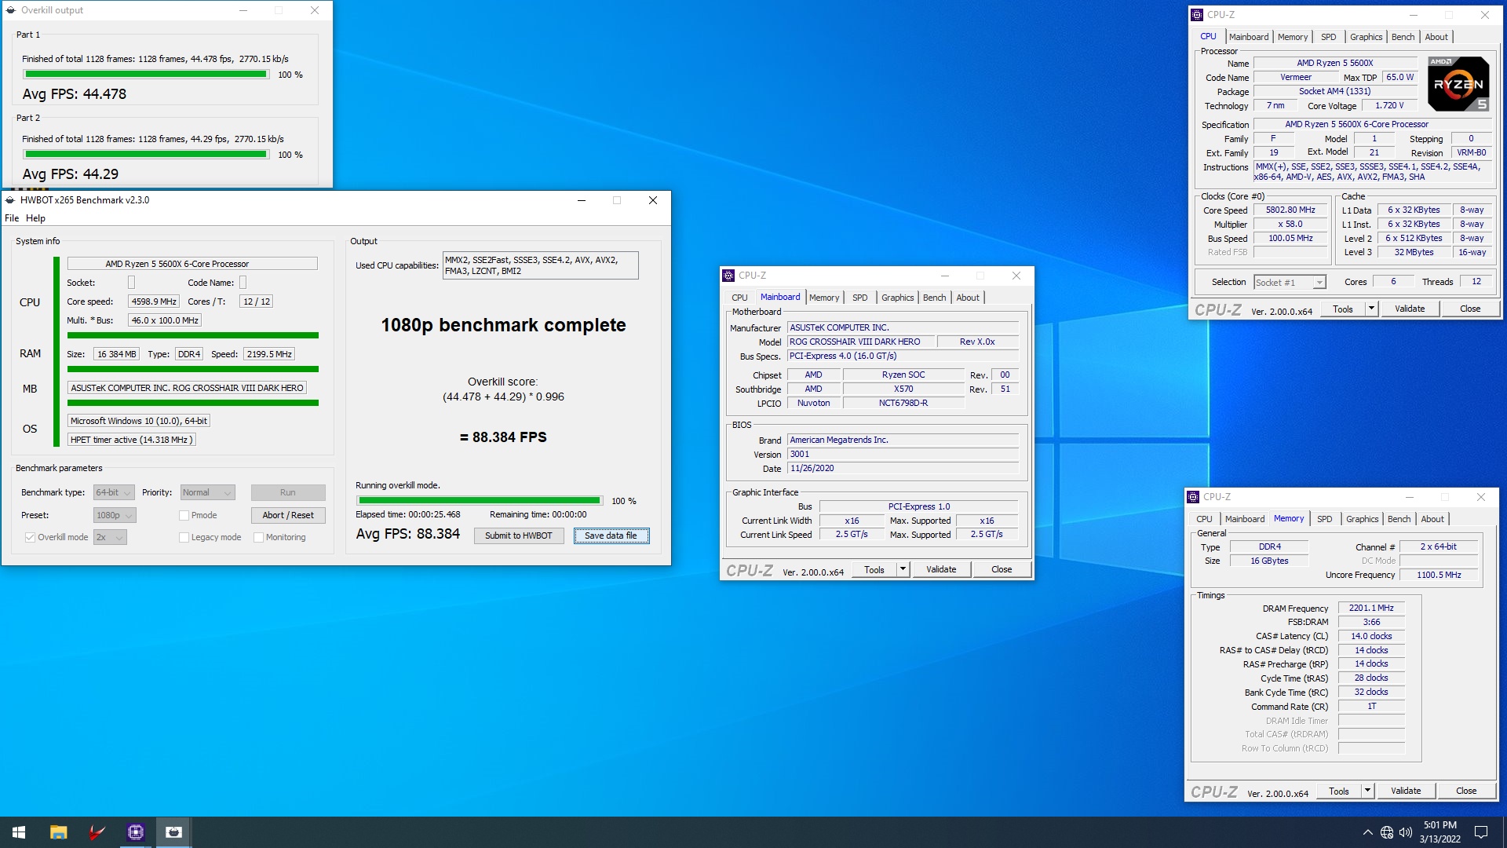Screen dimensions: 1507x848
Task: Click the ROG CROSSHAIR VIII DARK HERO model value
Action: (x=861, y=342)
